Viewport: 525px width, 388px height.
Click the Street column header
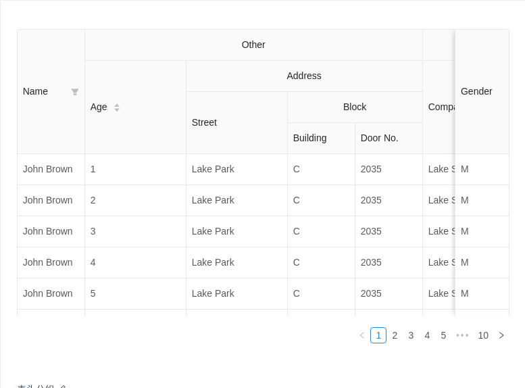click(204, 122)
